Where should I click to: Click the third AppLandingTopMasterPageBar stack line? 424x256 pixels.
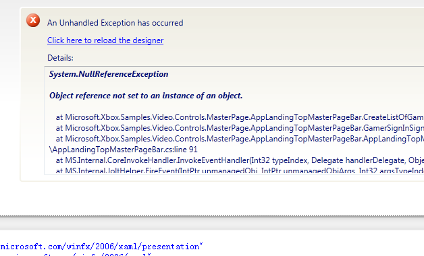(240, 139)
